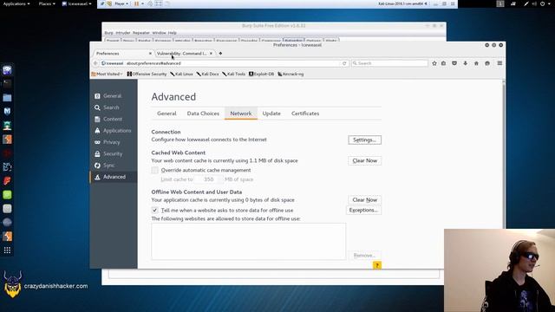Viewport: 555px width, 312px height.
Task: Switch to the General advanced tab
Action: (166, 114)
